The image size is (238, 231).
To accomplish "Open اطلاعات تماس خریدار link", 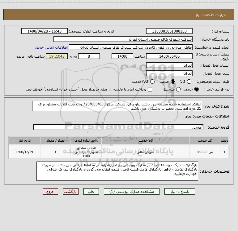I will tap(51, 47).
